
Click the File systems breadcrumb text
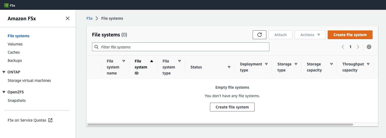pyautogui.click(x=112, y=18)
